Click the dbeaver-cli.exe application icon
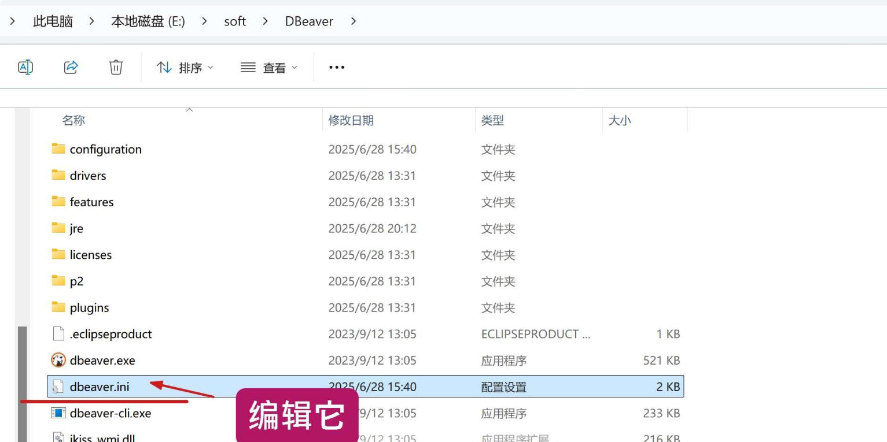 57,413
